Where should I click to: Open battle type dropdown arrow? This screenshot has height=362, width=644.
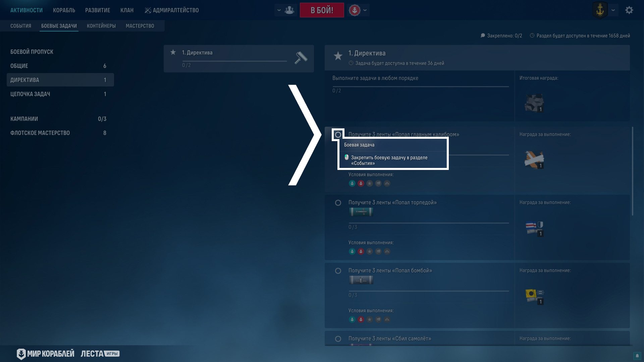point(365,10)
